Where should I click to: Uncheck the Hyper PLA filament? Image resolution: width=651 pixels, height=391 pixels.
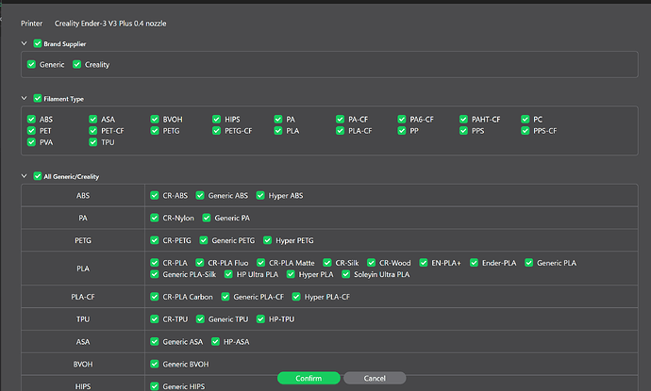coord(291,274)
